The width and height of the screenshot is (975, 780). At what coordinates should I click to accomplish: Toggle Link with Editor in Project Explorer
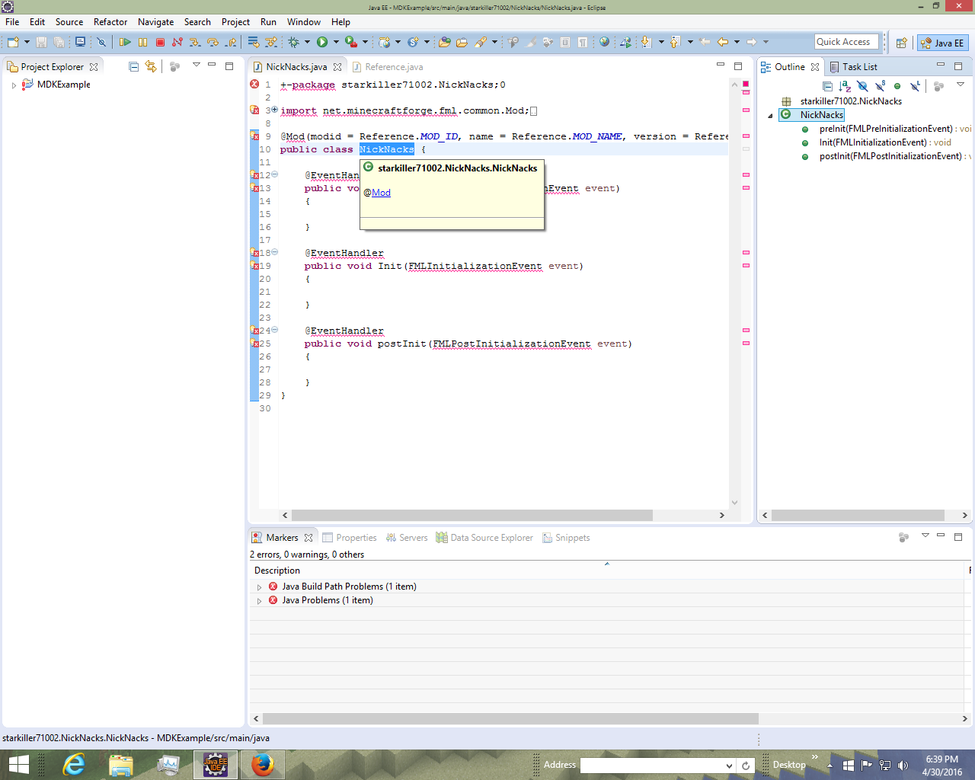tap(151, 66)
